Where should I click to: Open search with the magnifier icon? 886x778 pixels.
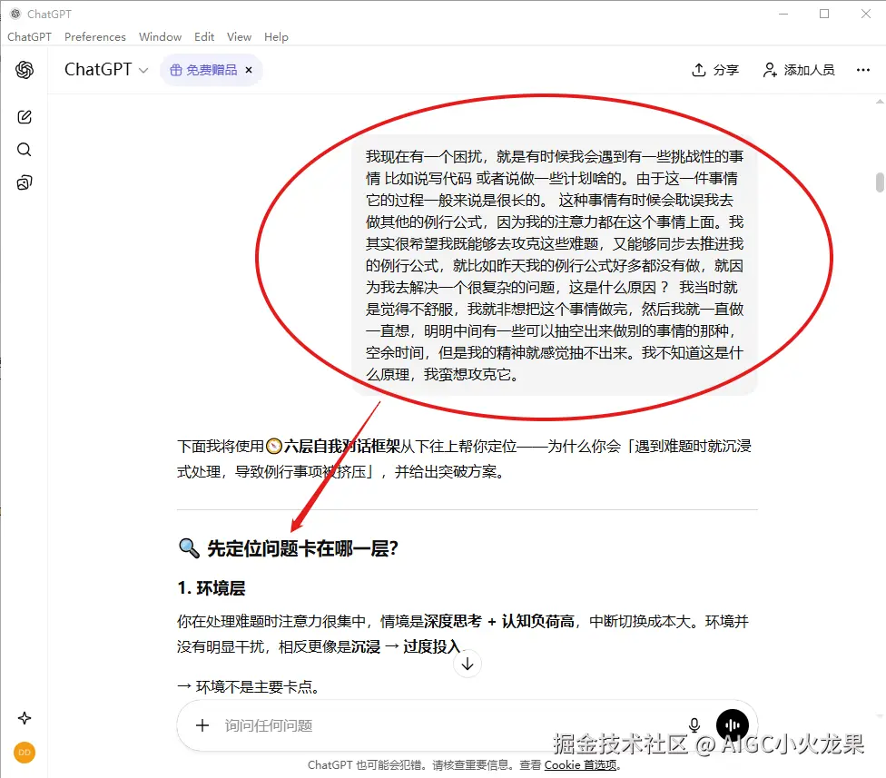tap(24, 149)
